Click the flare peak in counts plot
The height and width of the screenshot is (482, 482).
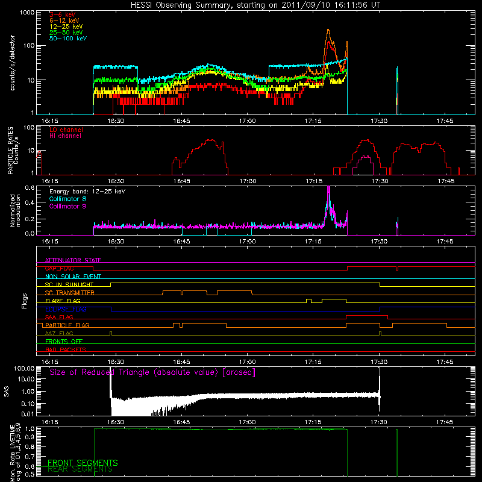click(x=328, y=31)
